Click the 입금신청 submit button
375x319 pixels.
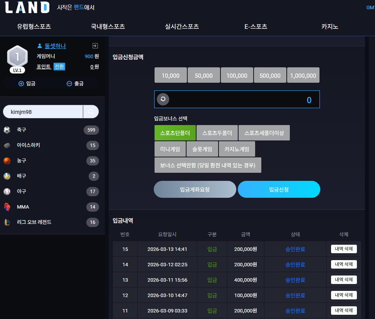[279, 189]
